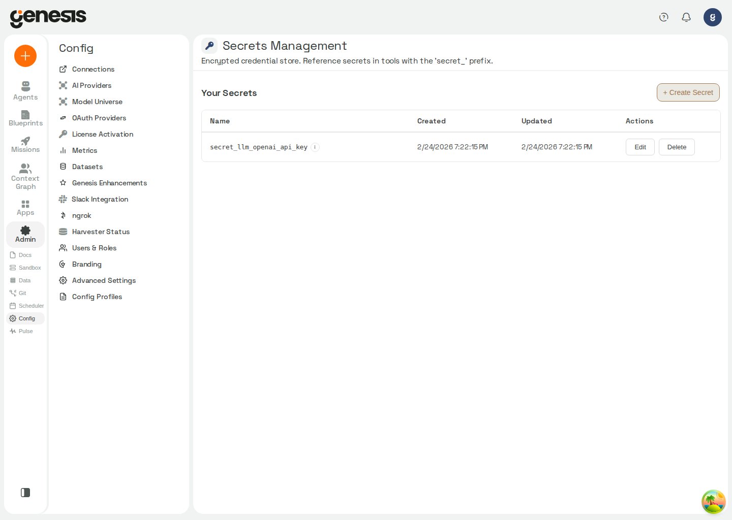732x520 pixels.
Task: Click info icon beside secret_llm_openai_api_key
Action: (x=315, y=147)
